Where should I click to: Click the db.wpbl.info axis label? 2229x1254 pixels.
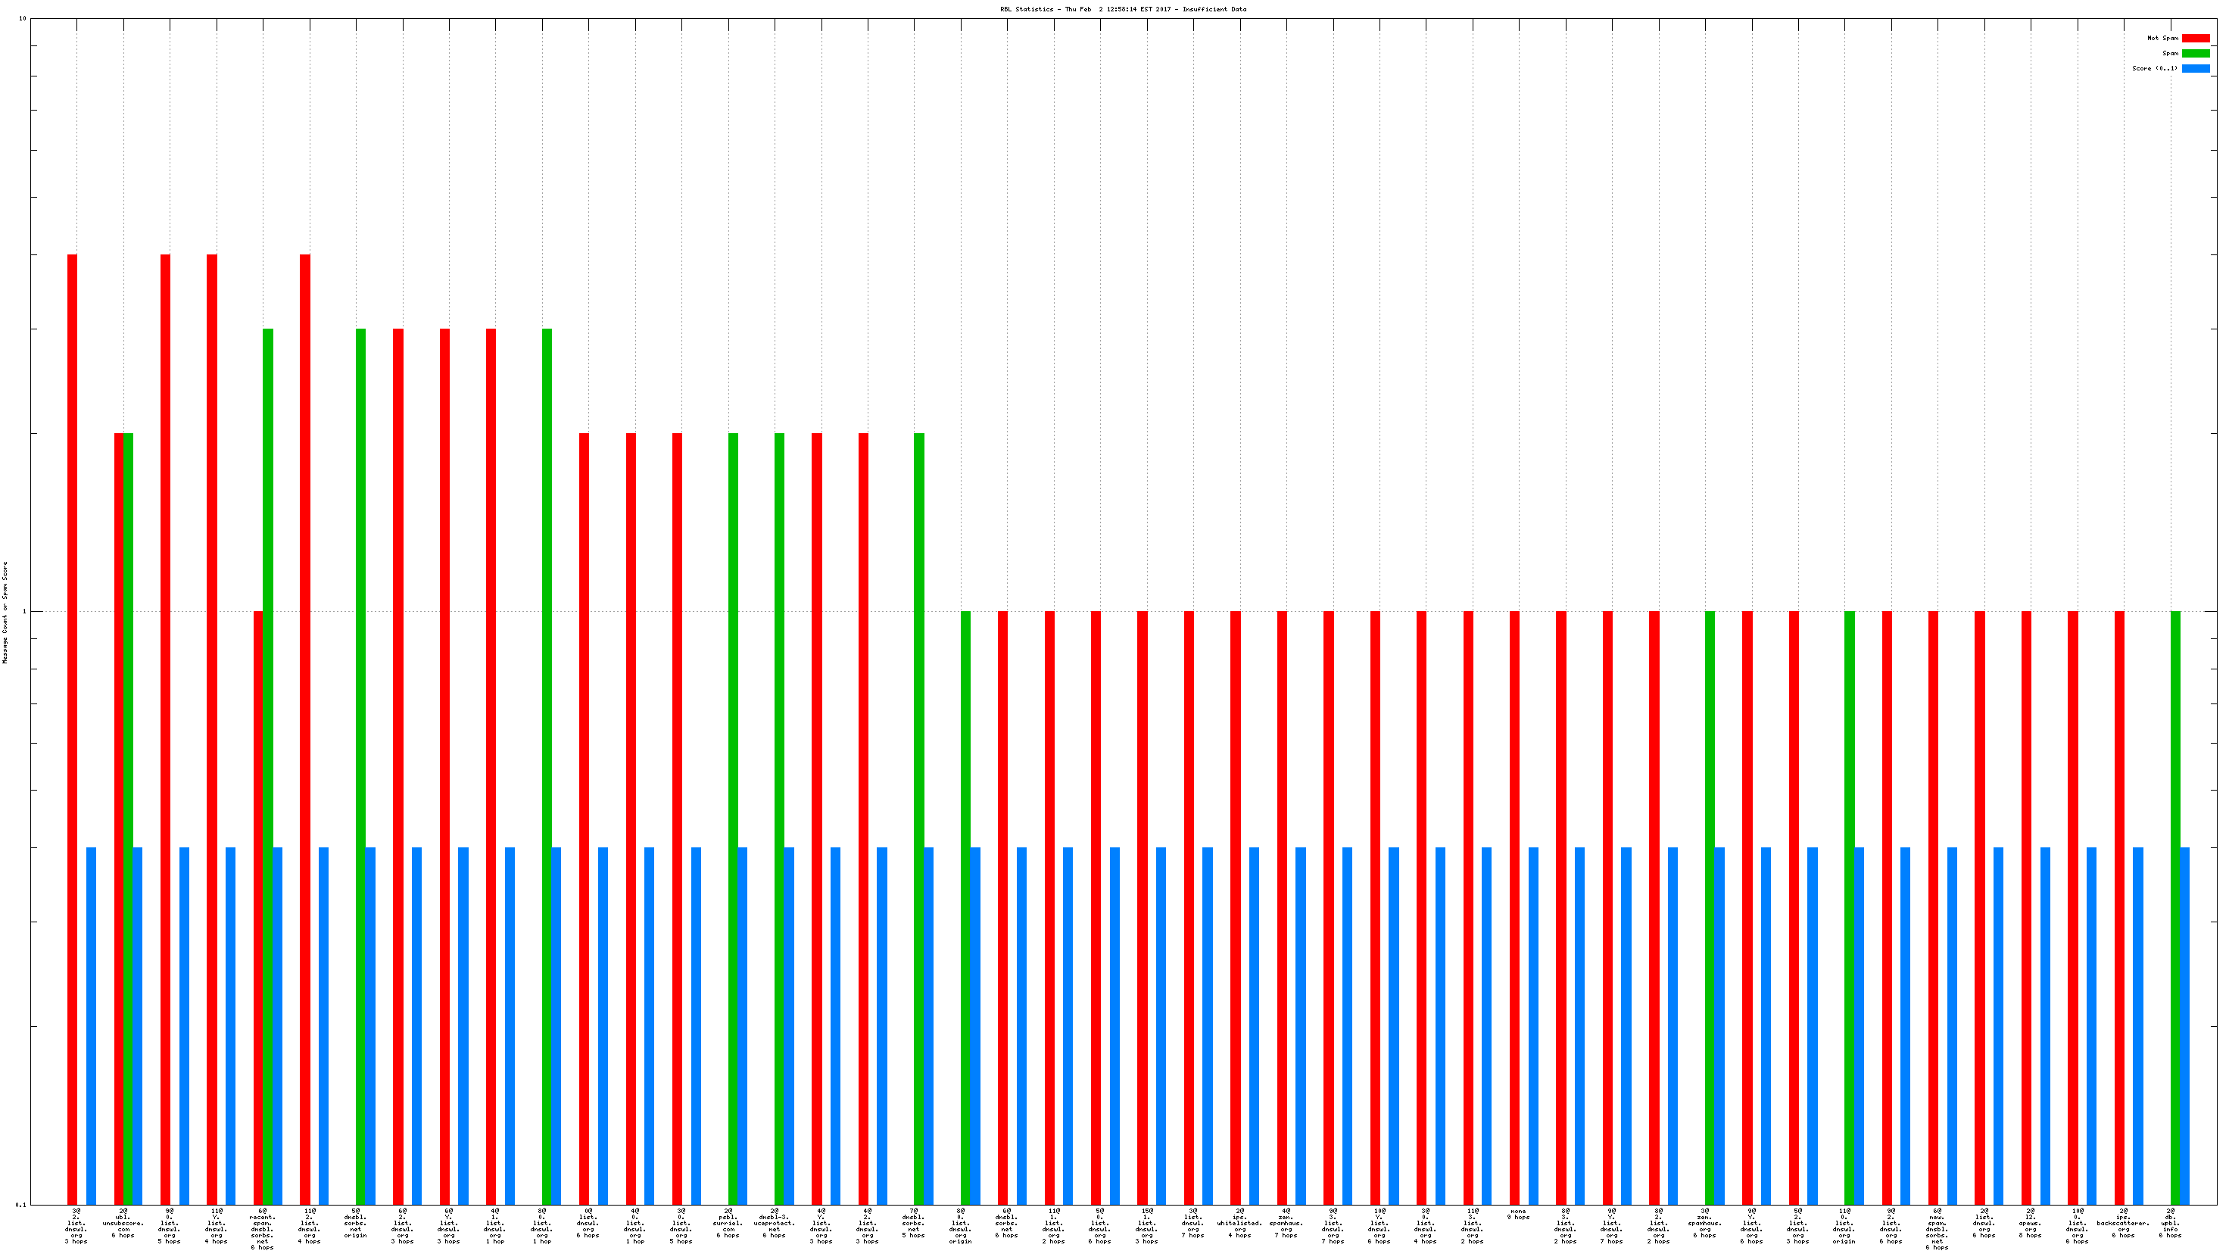2170,1224
